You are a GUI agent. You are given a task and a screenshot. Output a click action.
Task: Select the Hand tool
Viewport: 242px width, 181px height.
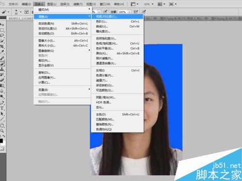[2, 125]
